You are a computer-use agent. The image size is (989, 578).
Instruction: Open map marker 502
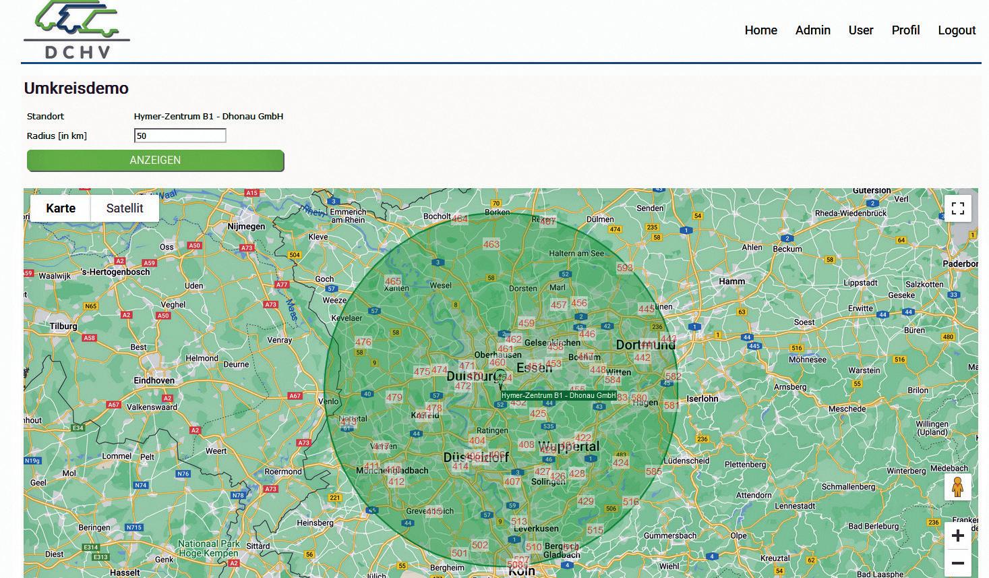[x=480, y=545]
